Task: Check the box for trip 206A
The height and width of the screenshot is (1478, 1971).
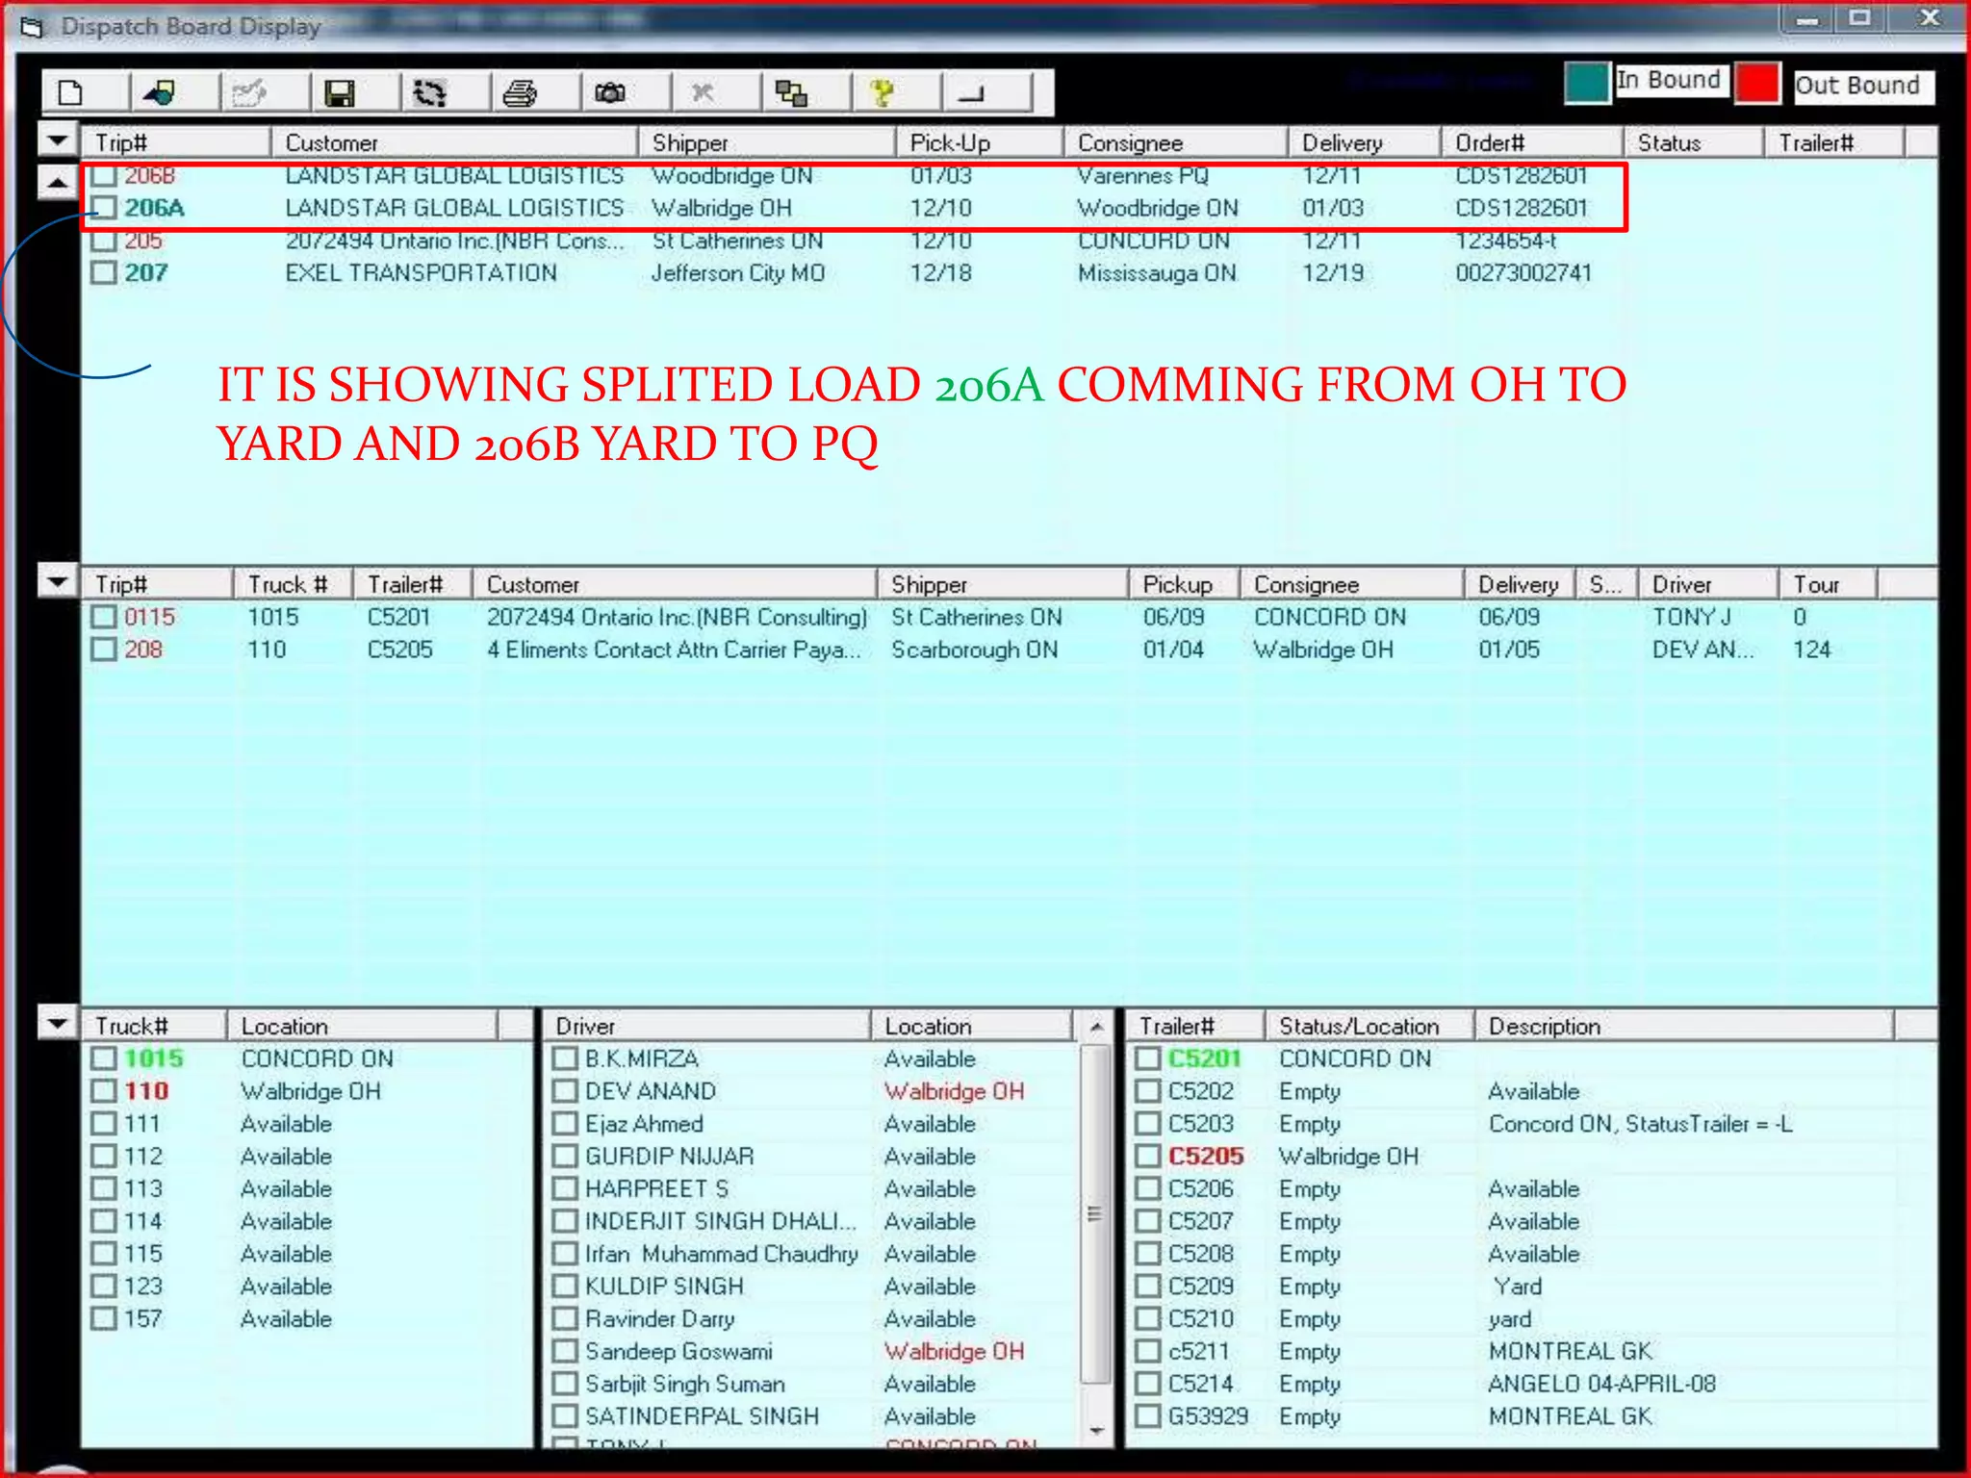Action: pos(104,208)
